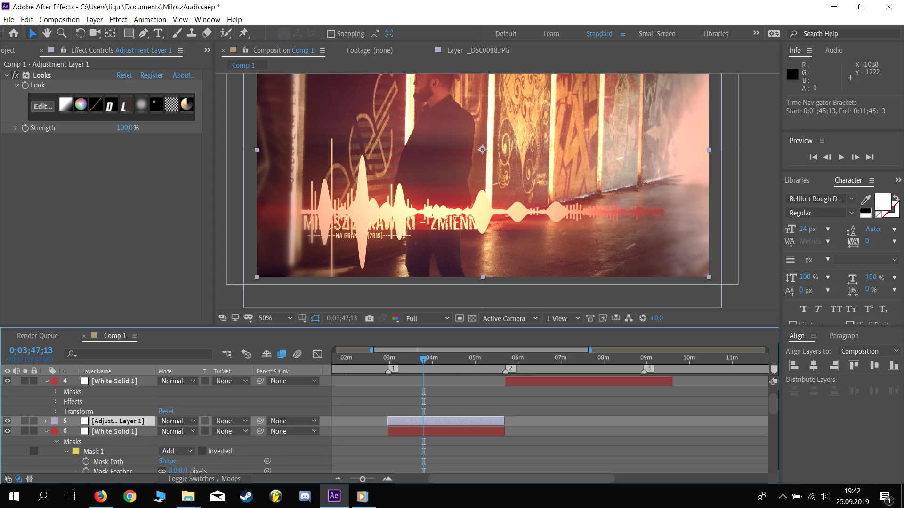Take a snapshot with camera icon

coord(370,318)
